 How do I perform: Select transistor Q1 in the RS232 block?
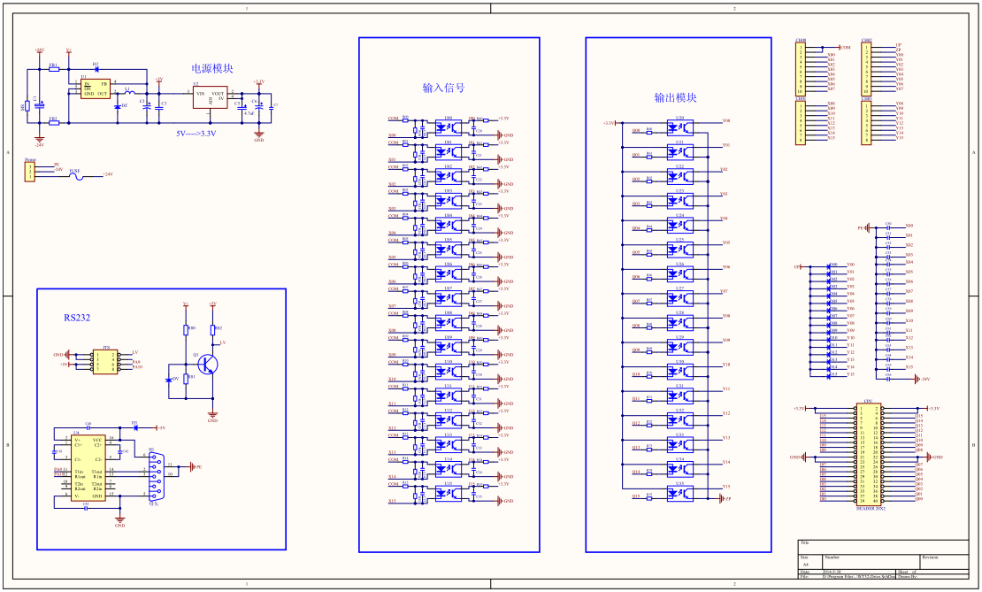pyautogui.click(x=208, y=364)
